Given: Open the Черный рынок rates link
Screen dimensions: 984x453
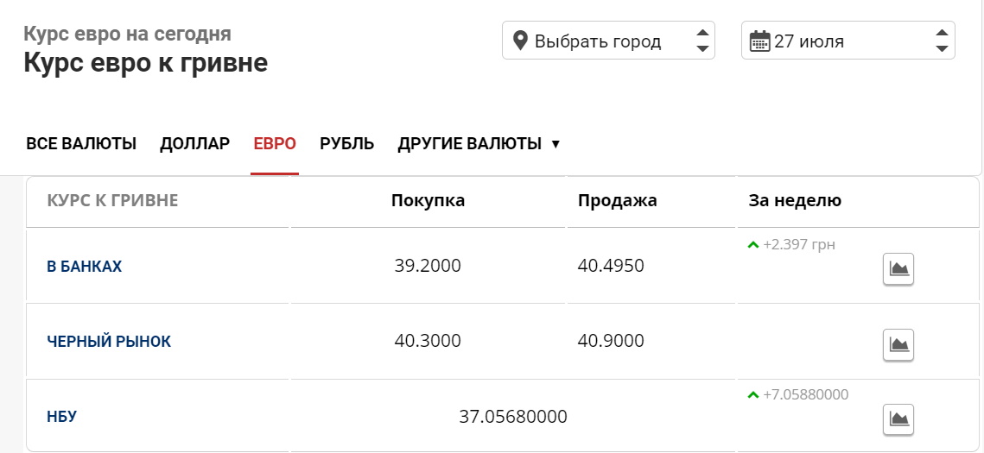Looking at the screenshot, I should (109, 342).
